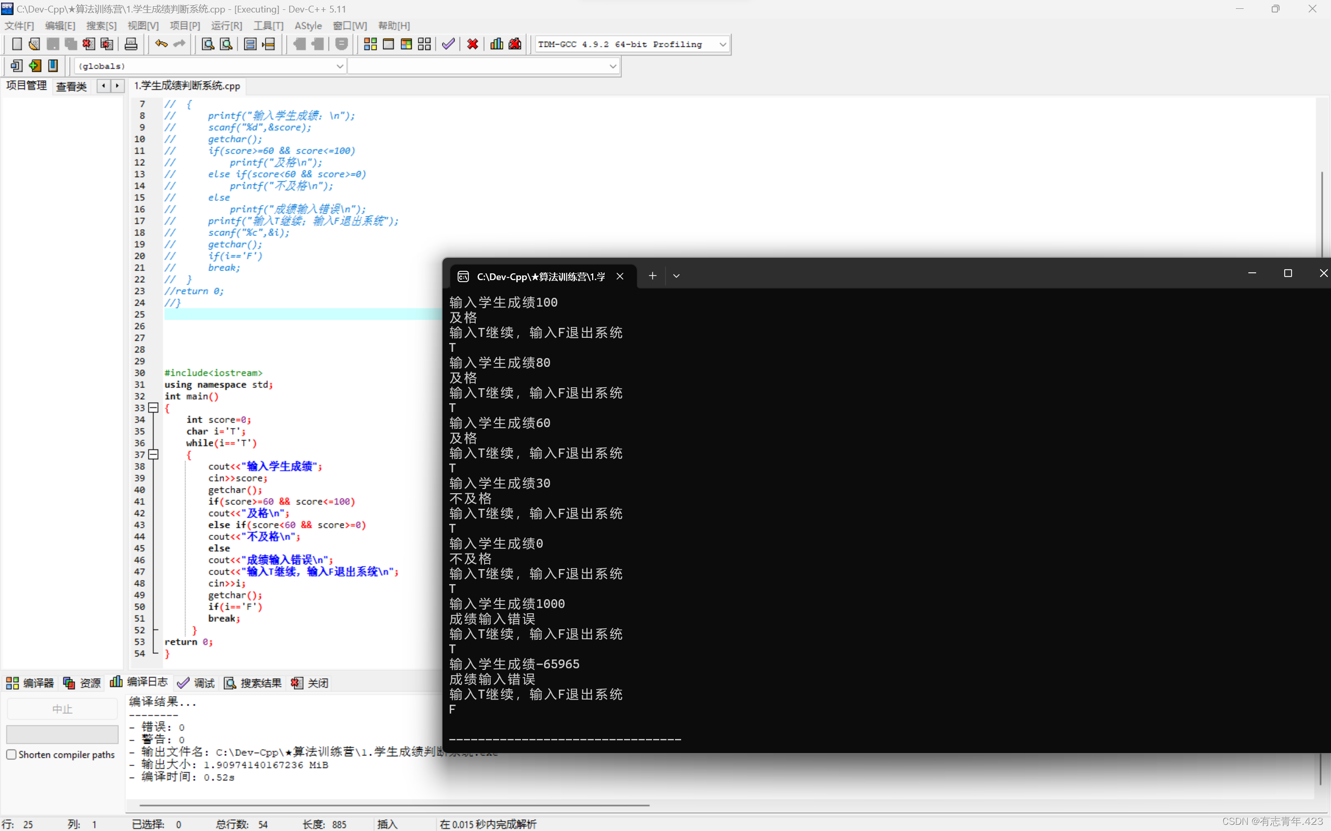Click the Profile analysis bar chart icon
This screenshot has width=1331, height=831.
pyautogui.click(x=497, y=44)
